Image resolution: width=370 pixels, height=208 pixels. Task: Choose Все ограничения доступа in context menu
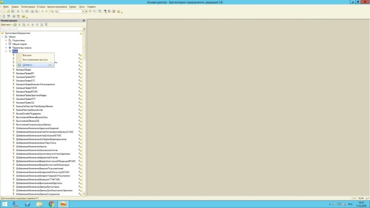click(x=35, y=60)
